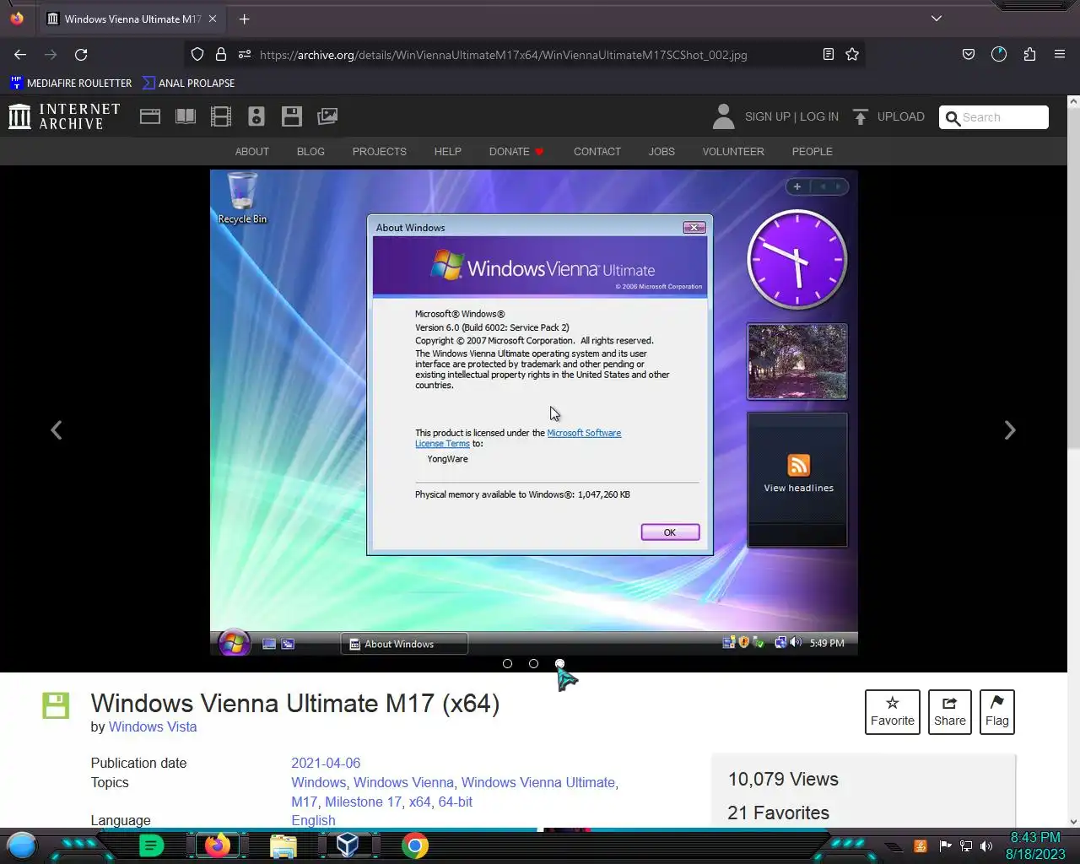Open the Images icon in the top nav

coord(327,116)
